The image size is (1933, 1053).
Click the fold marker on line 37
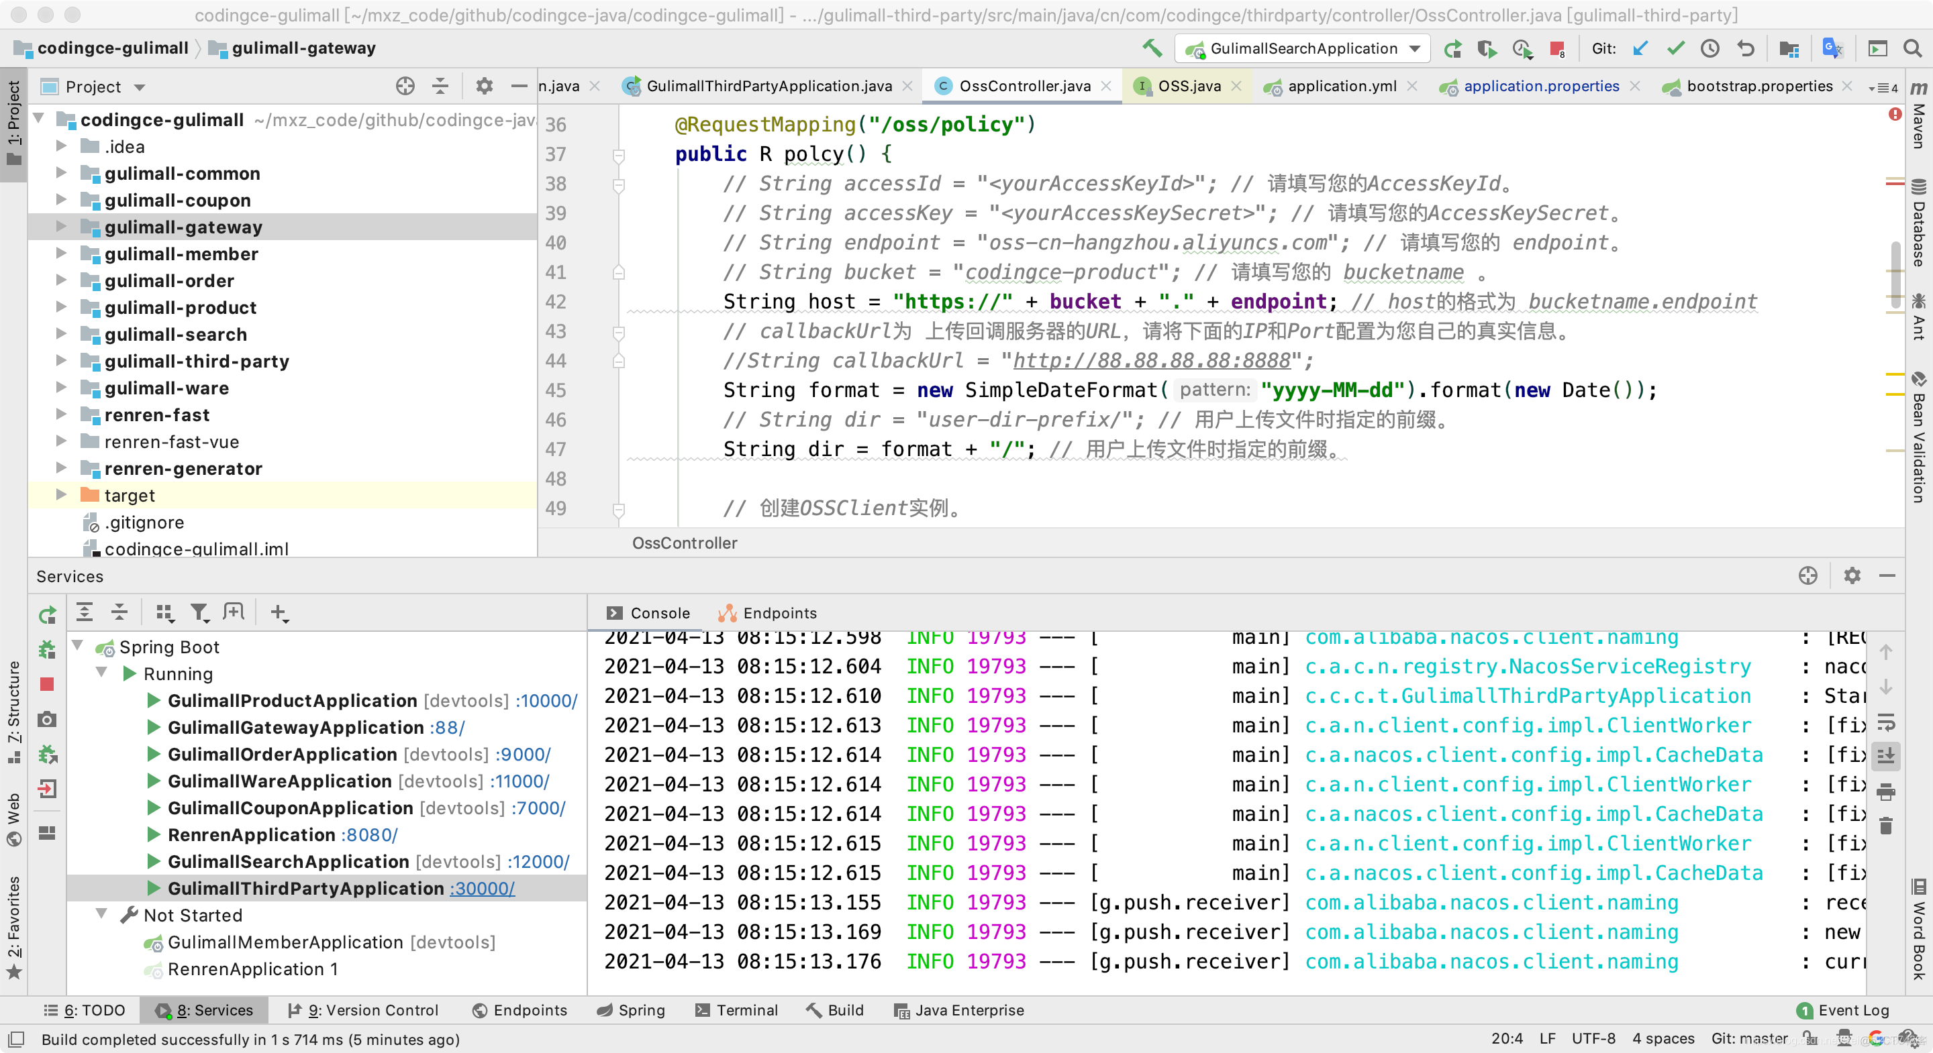coord(619,155)
